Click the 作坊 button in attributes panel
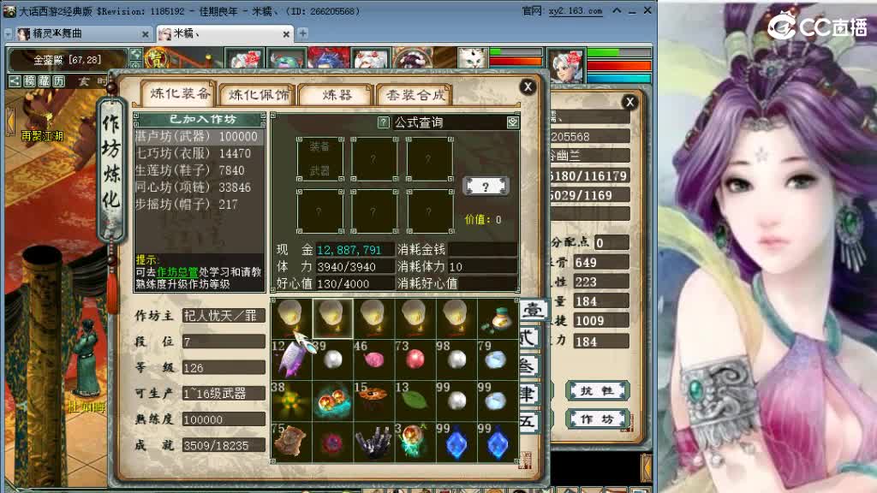The image size is (877, 493). (x=597, y=419)
